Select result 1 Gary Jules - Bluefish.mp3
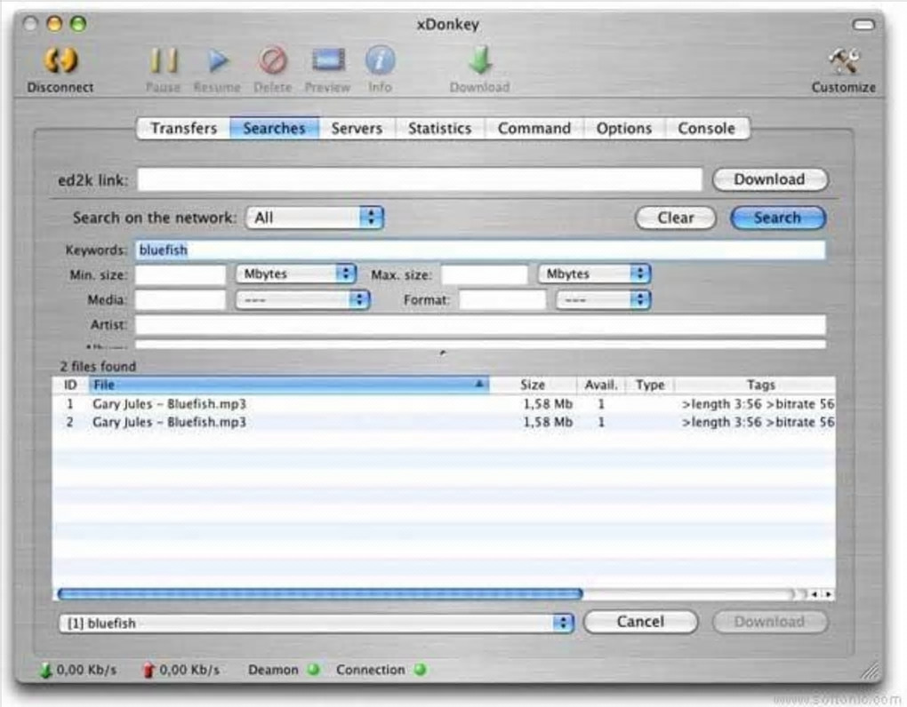The width and height of the screenshot is (907, 707). coord(444,404)
